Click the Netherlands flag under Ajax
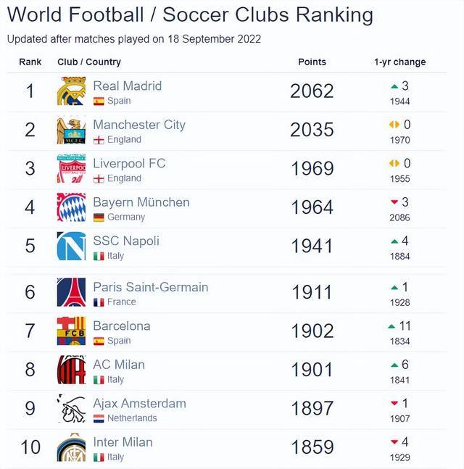The image size is (464, 469). 99,419
